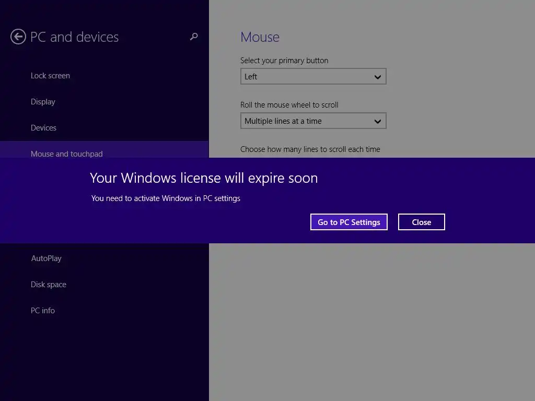Open the search magnifier icon
Screen dimensions: 535x401
(194, 37)
